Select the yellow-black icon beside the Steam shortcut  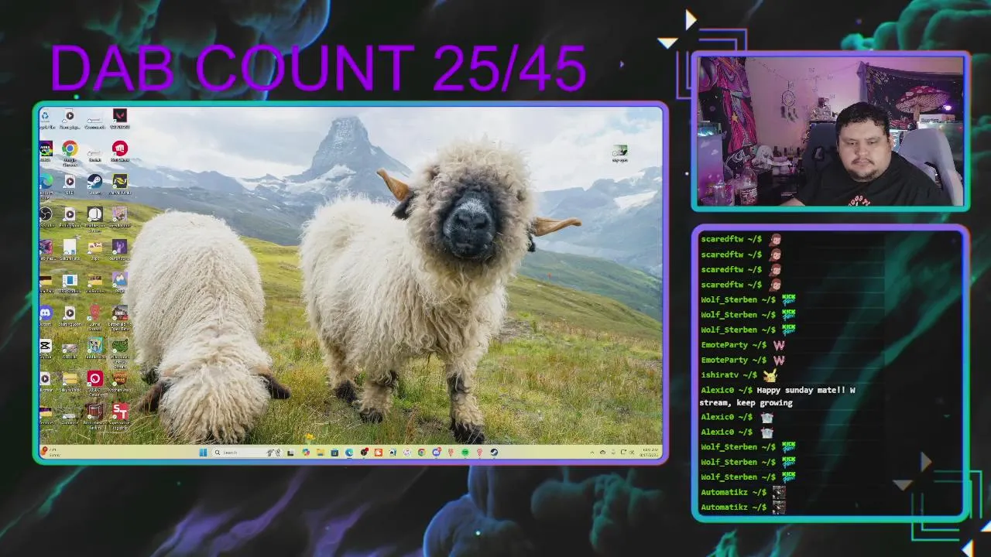119,183
